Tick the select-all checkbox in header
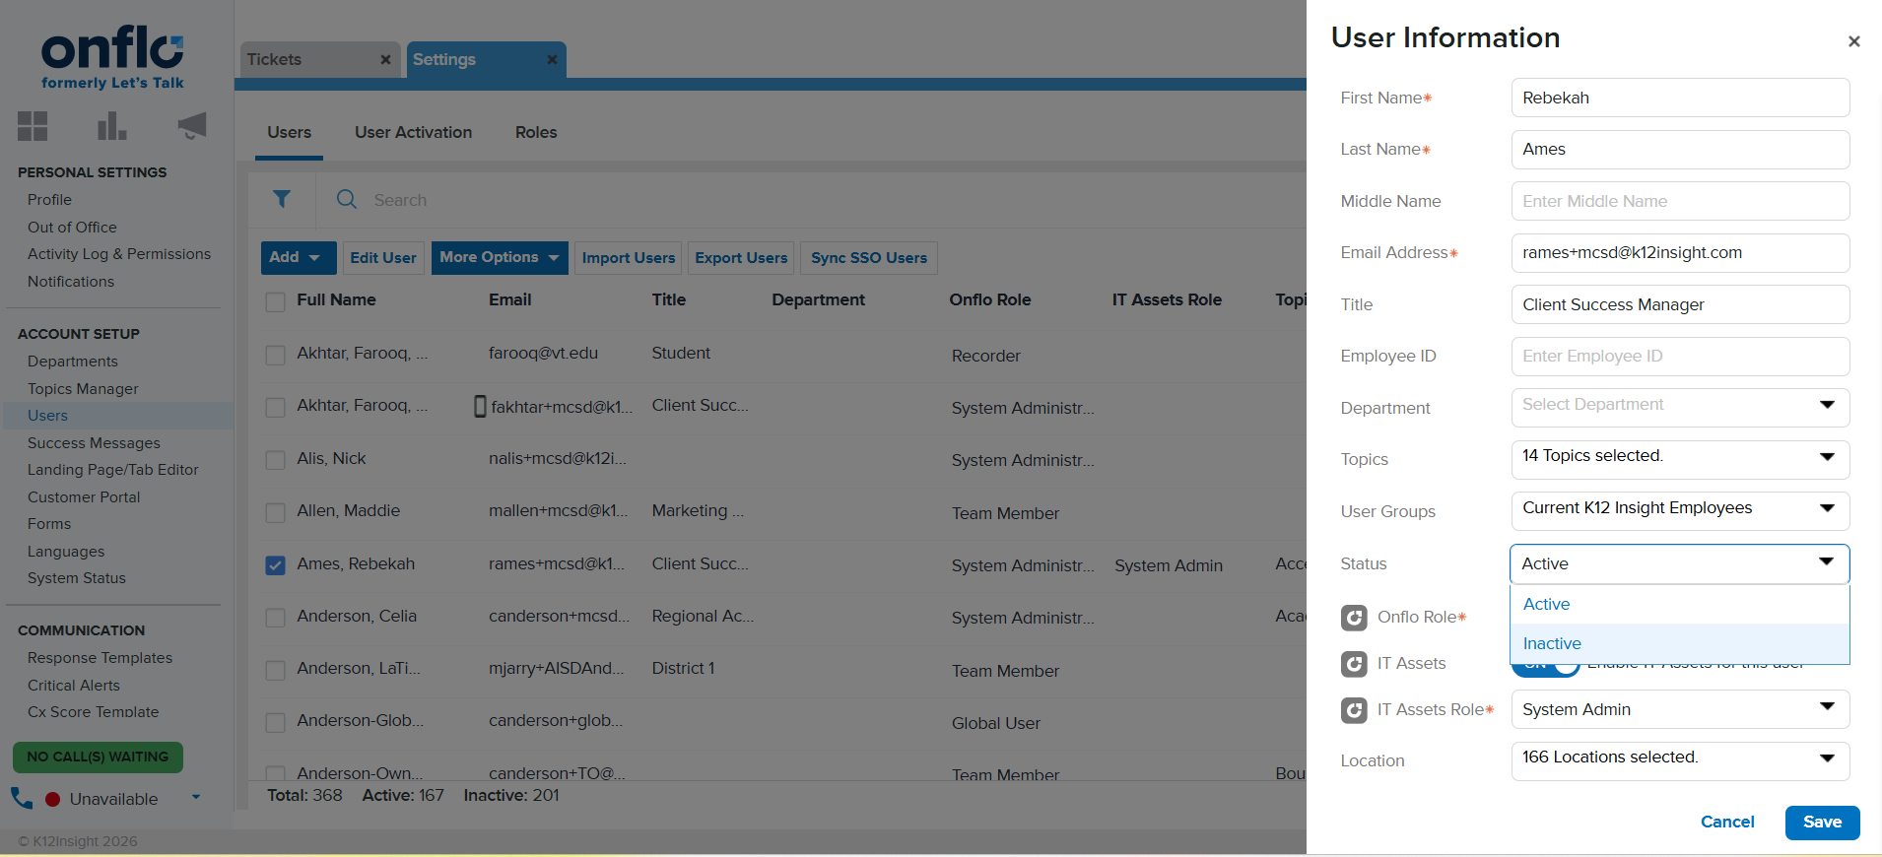Screen dimensions: 1882x857 [x=276, y=301]
